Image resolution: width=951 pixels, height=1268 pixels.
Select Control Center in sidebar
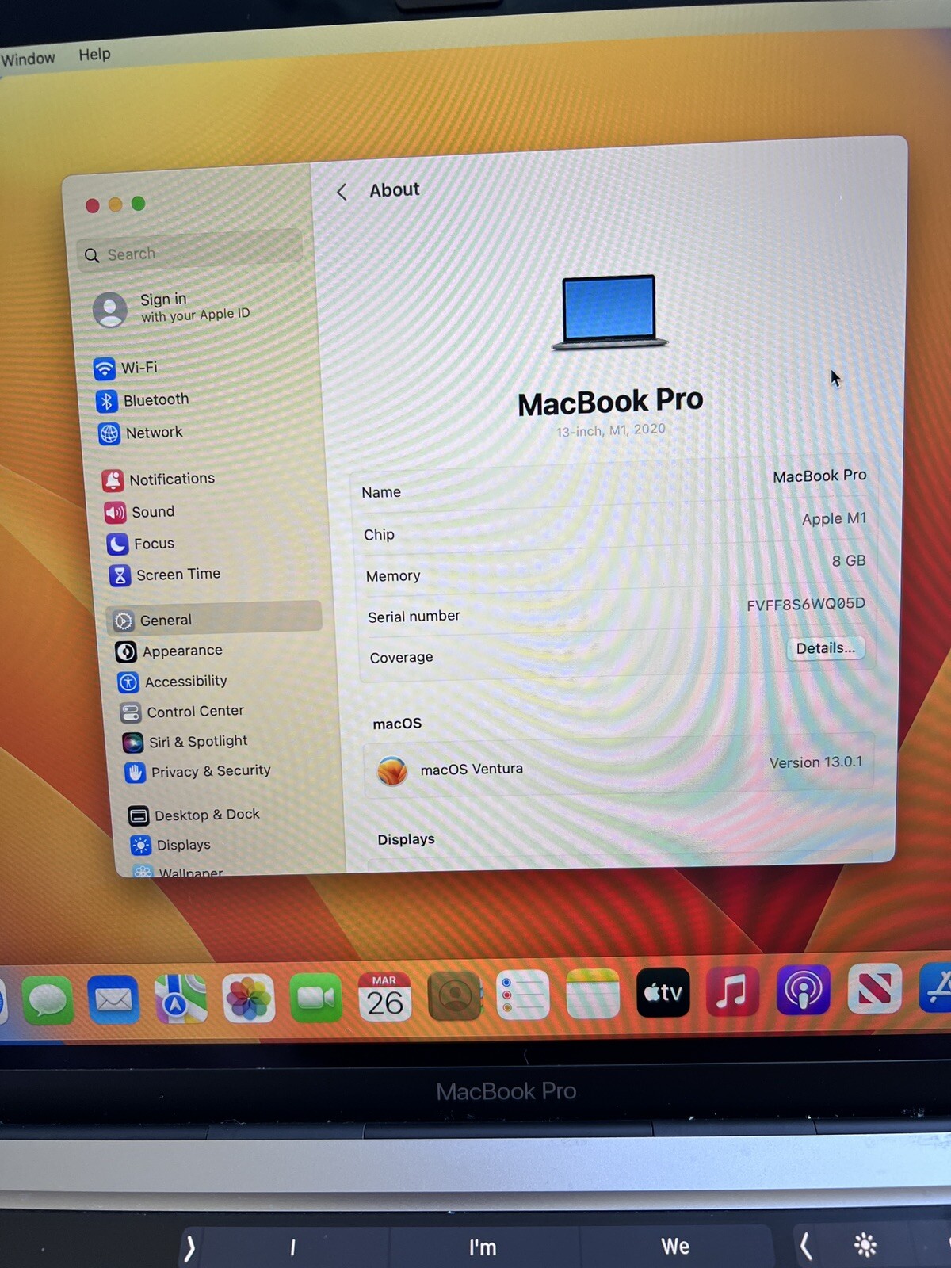click(x=183, y=712)
